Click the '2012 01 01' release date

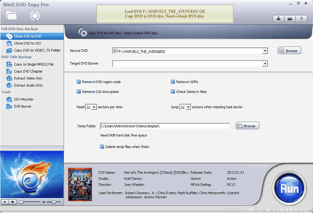click(x=236, y=173)
